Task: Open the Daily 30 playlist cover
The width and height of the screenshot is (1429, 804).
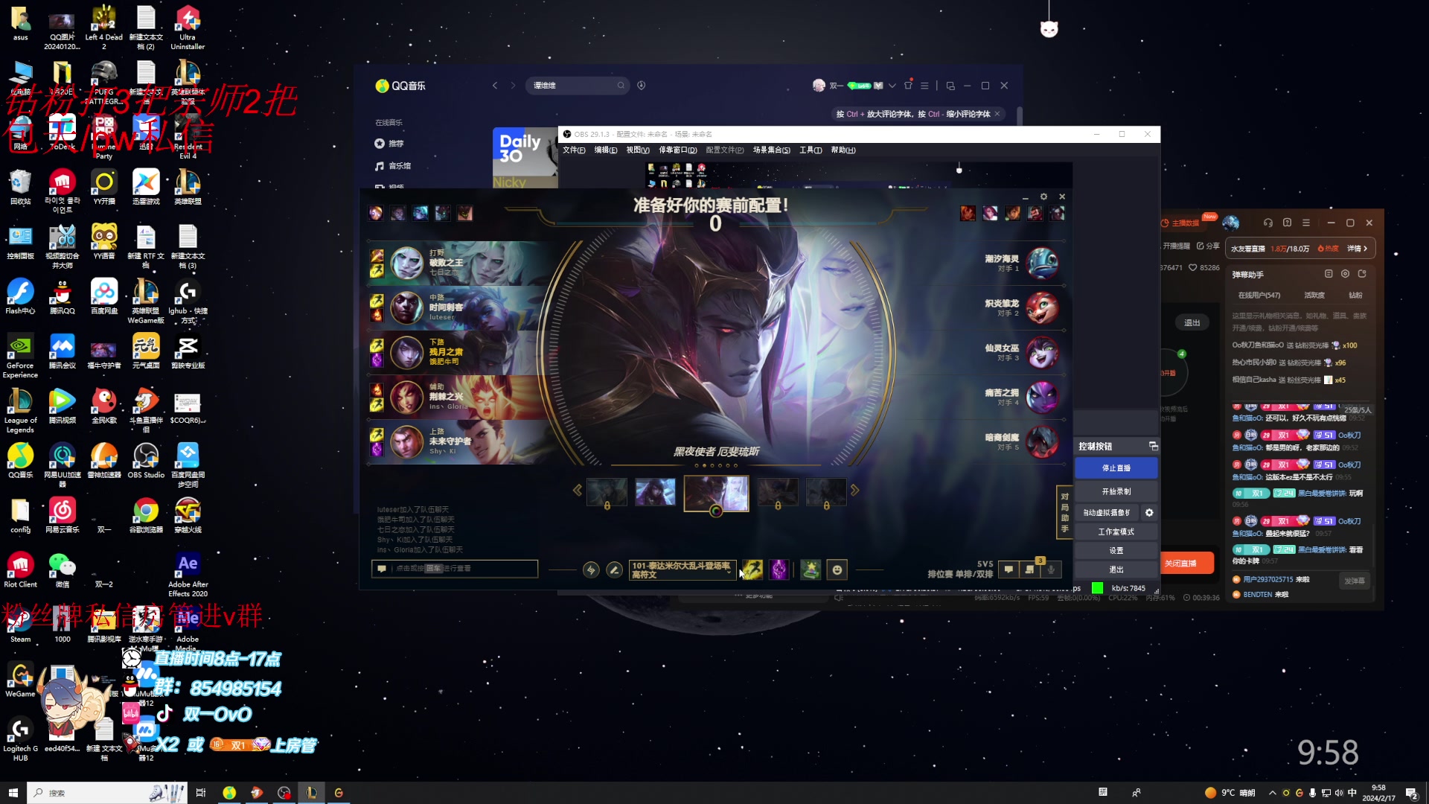Action: (525, 157)
